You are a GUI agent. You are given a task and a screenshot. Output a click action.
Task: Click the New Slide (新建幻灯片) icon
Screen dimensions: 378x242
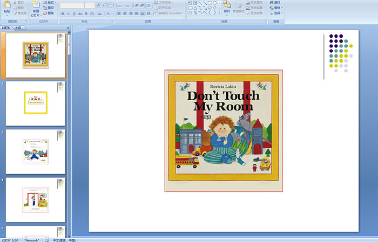(x=36, y=4)
